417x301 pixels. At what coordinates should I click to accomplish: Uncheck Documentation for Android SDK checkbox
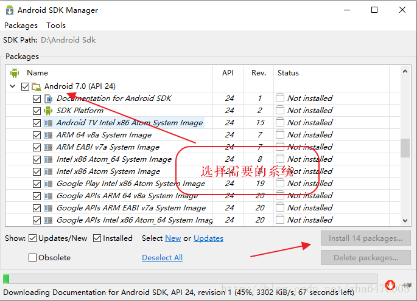tap(37, 99)
